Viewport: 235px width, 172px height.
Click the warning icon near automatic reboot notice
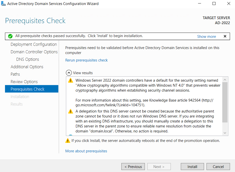click(67, 140)
